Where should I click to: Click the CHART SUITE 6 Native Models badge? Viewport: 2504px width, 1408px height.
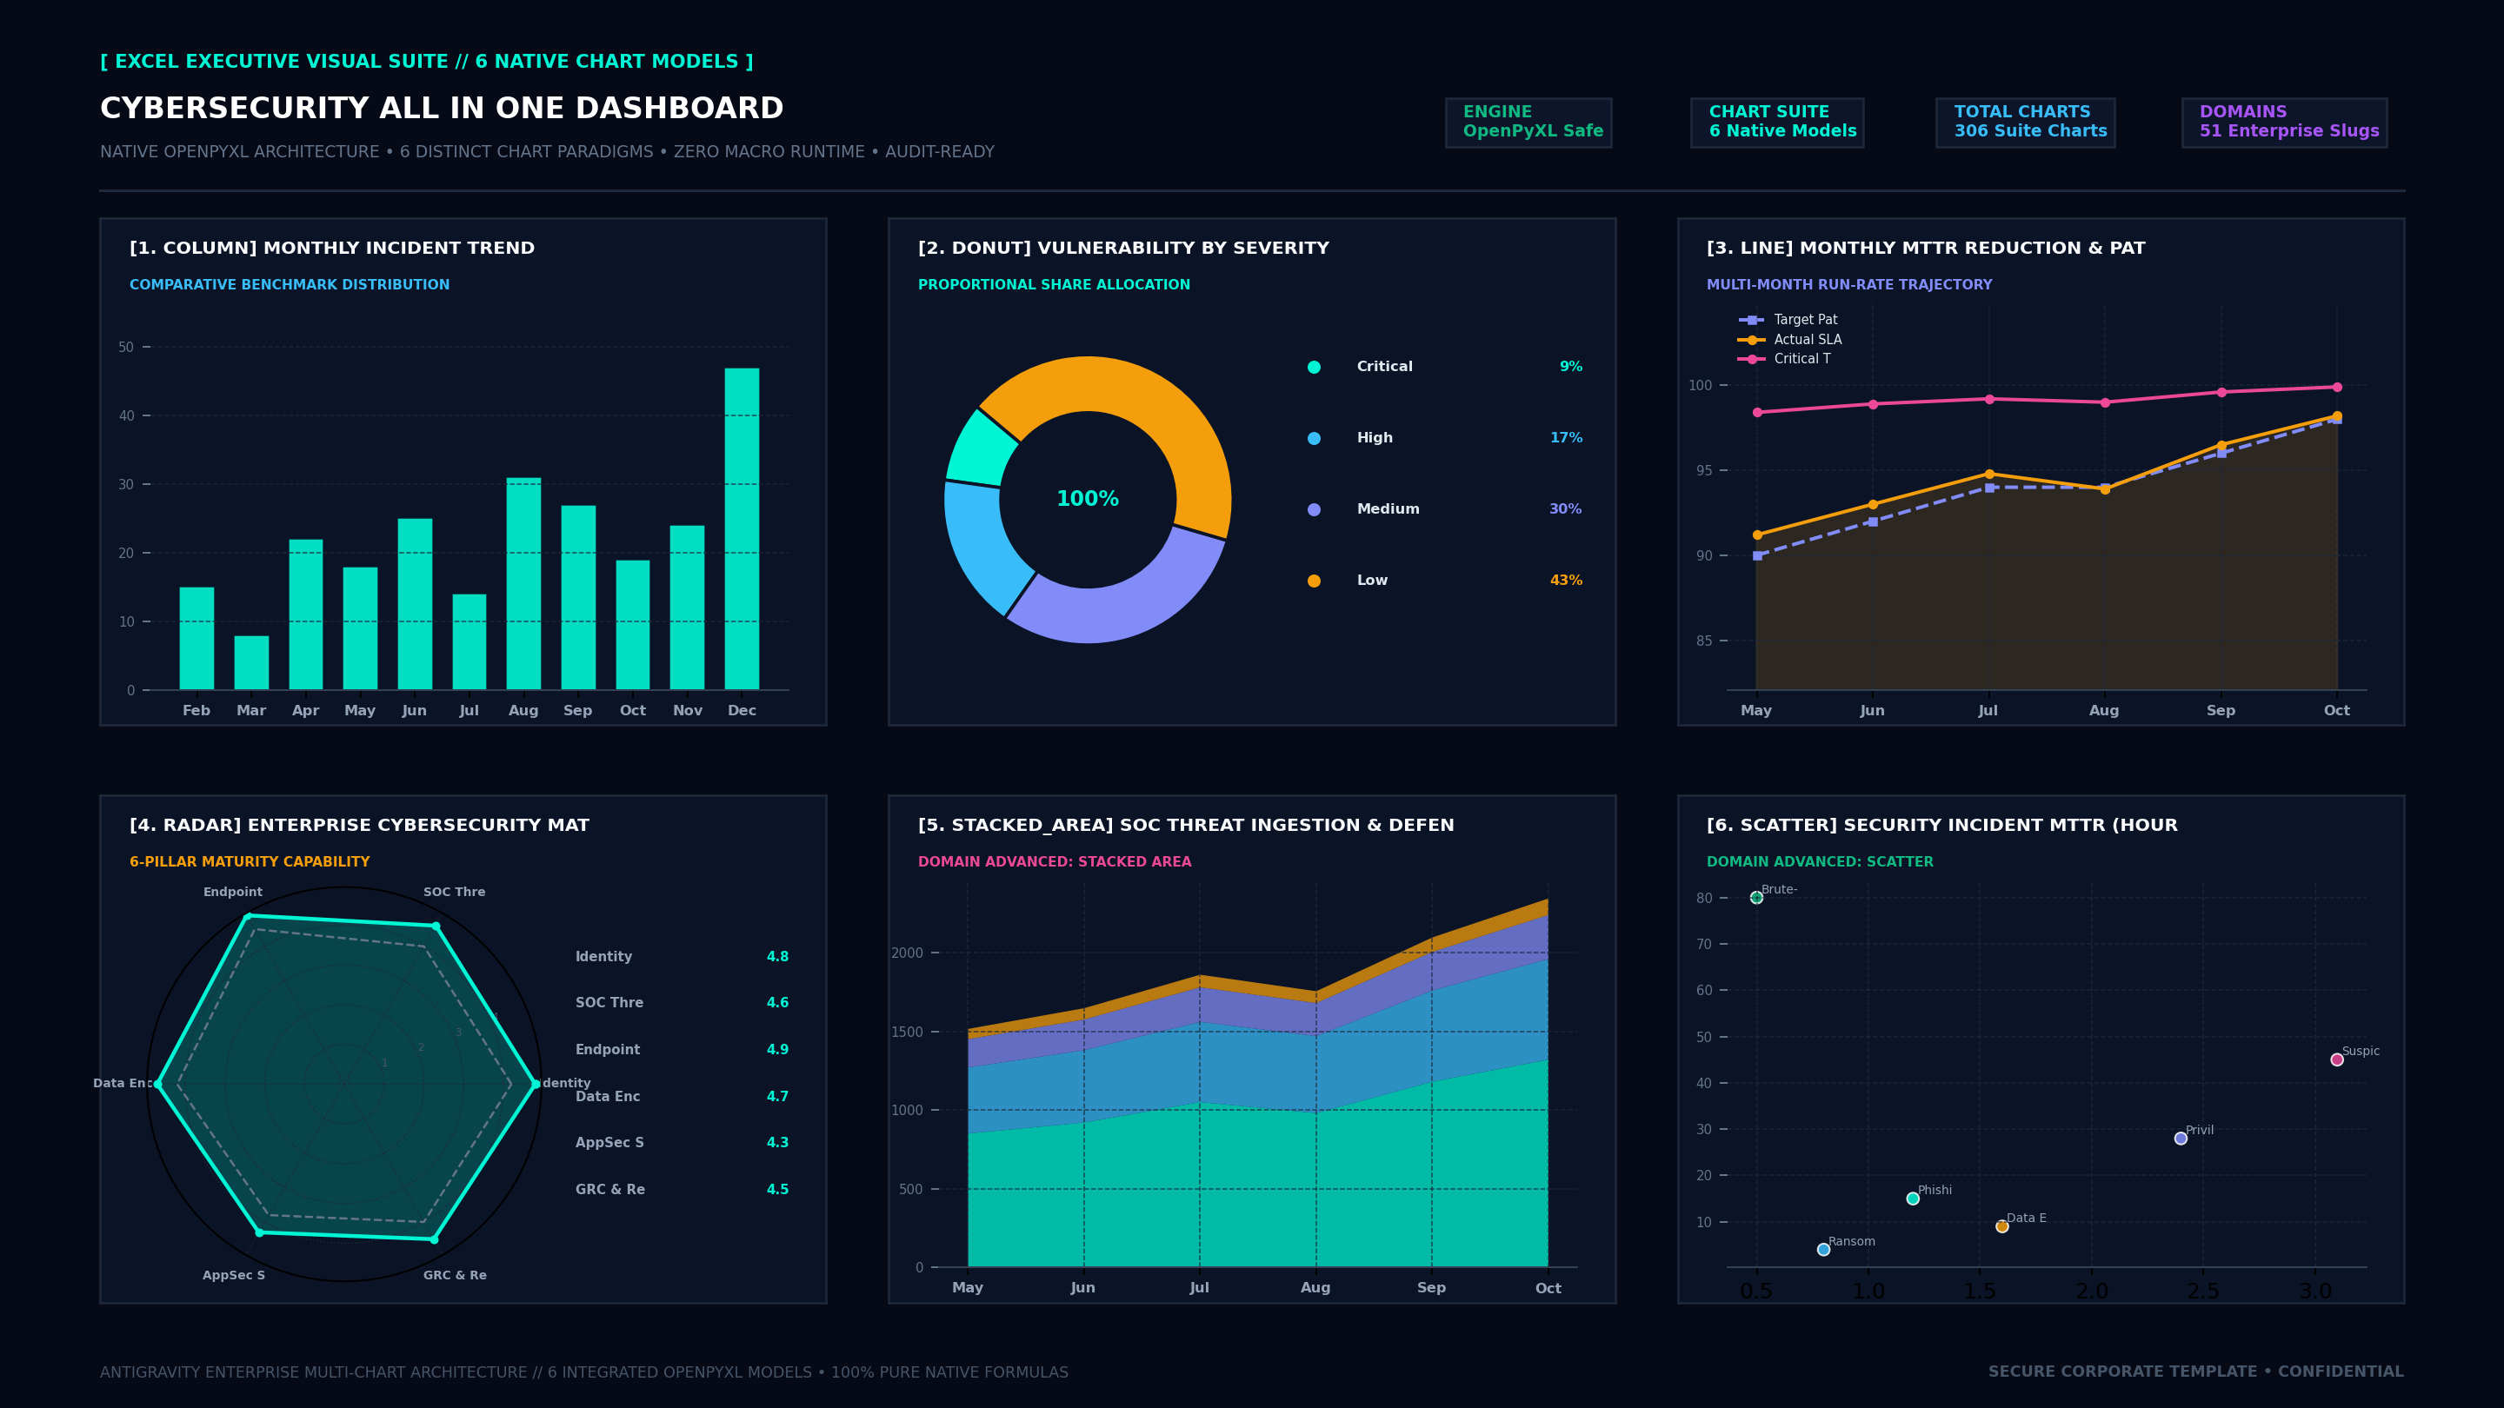[1777, 123]
